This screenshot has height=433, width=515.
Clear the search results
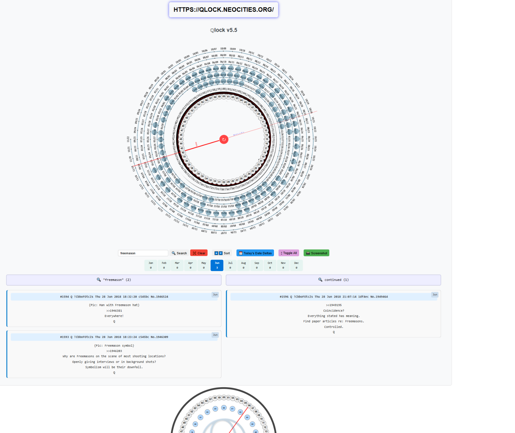tap(198, 253)
